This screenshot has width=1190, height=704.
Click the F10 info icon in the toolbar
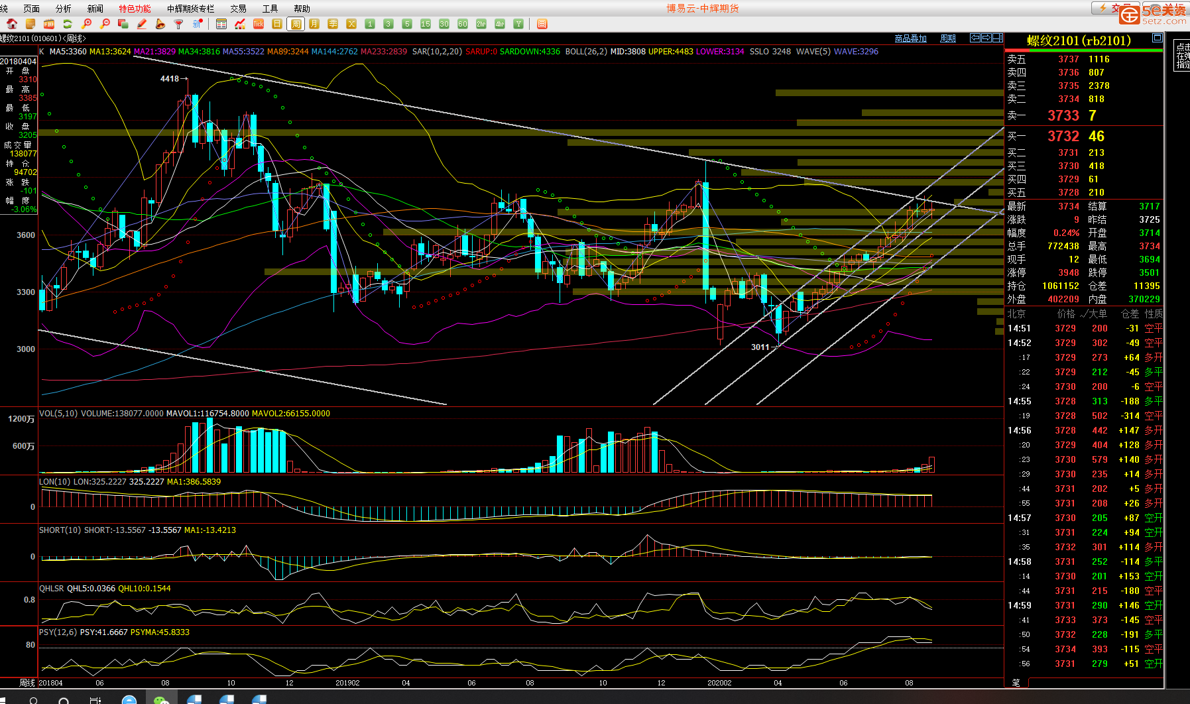pyautogui.click(x=49, y=24)
